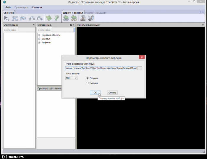Expand the Игровые объекты tree node

pos(39,35)
